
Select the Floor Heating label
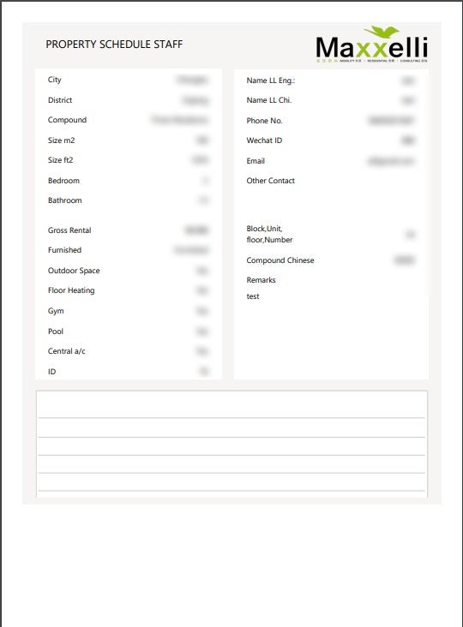71,290
